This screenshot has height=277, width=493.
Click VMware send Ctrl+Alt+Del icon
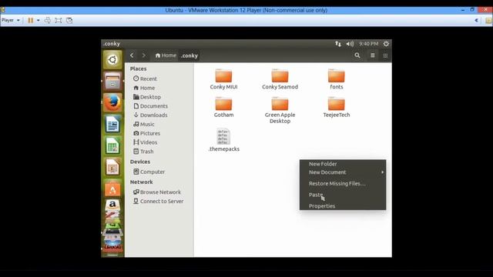(x=48, y=21)
